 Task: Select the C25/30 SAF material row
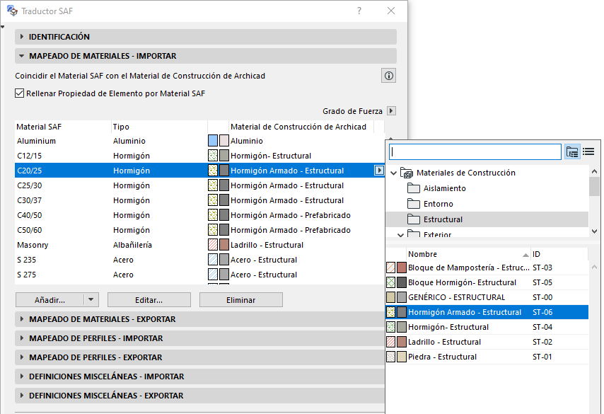[x=199, y=185]
